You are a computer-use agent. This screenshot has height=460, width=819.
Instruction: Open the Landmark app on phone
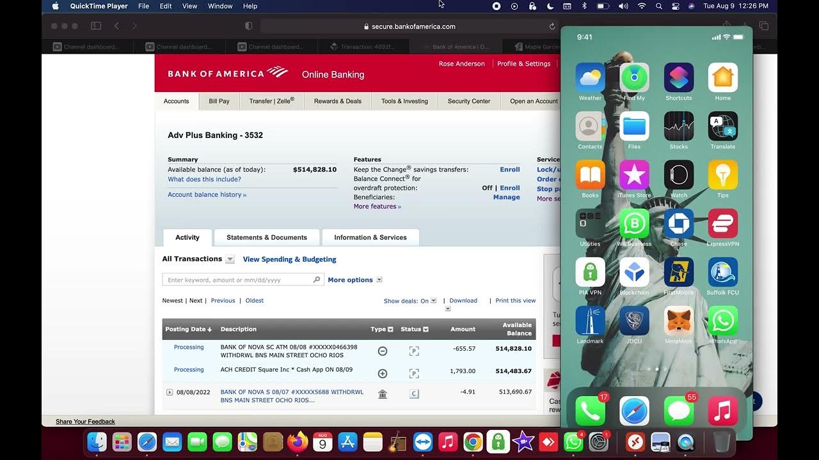coord(590,321)
